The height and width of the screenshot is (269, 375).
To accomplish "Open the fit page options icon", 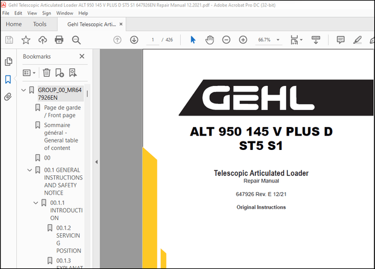I will tap(295, 40).
